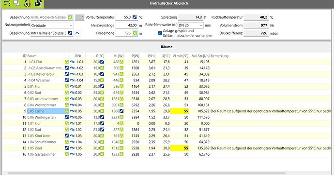This screenshot has height=175, width=334.
Task: Toggle the Anlage gespült und Schlammabscheider checkbox
Action: pos(160,33)
